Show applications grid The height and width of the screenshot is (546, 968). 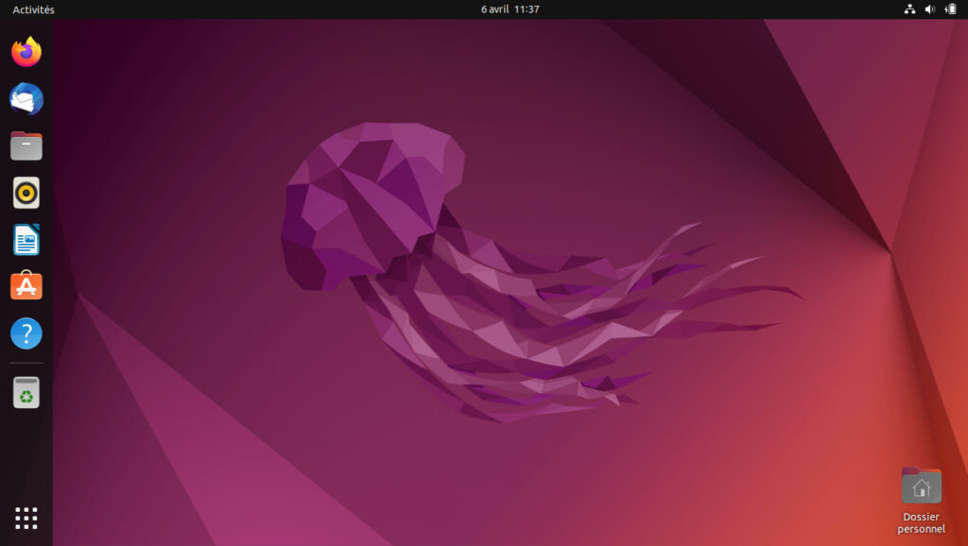[x=26, y=519]
